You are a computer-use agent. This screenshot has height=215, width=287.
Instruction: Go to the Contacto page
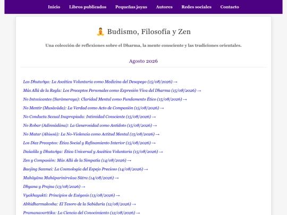click(x=230, y=7)
